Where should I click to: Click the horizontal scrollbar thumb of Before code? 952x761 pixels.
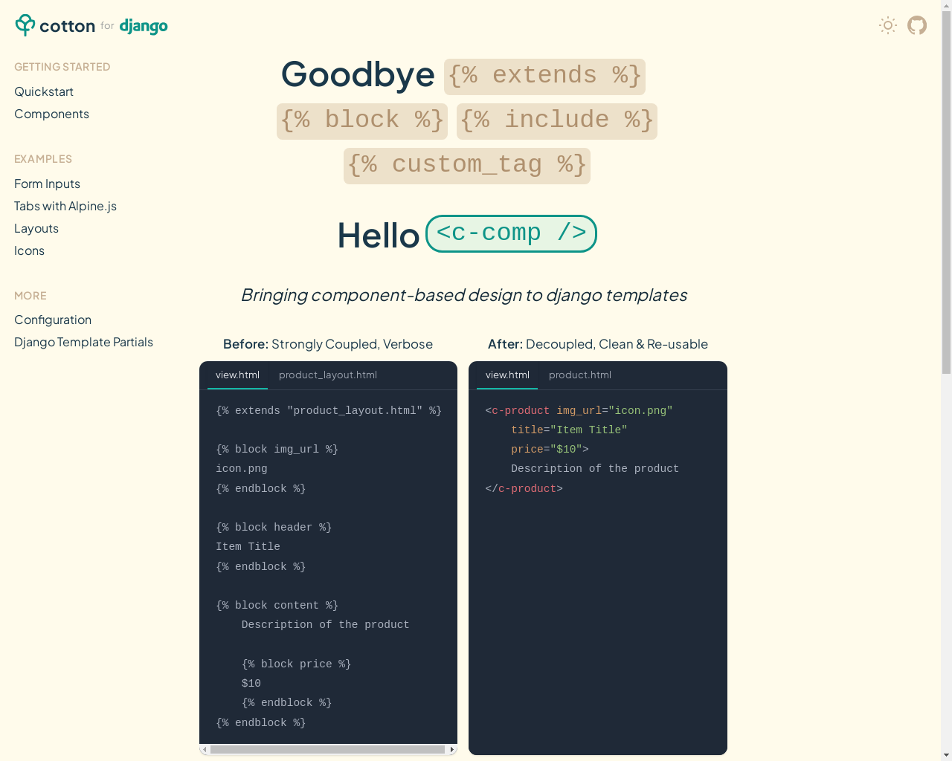pos(327,749)
